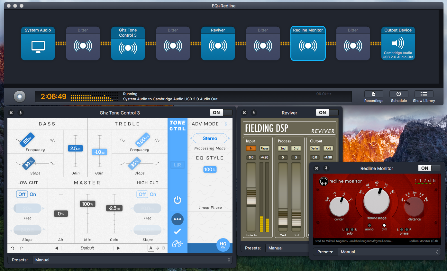
Task: Click the L|R channel button
Action: pos(178,165)
